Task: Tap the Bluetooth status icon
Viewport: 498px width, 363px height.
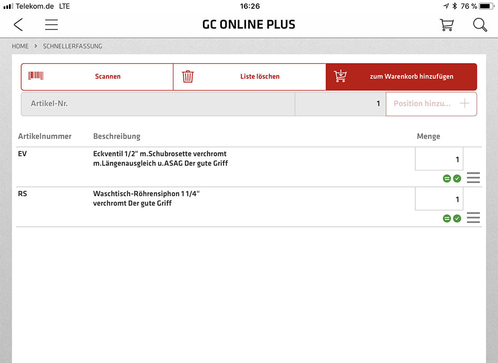Action: [x=454, y=6]
